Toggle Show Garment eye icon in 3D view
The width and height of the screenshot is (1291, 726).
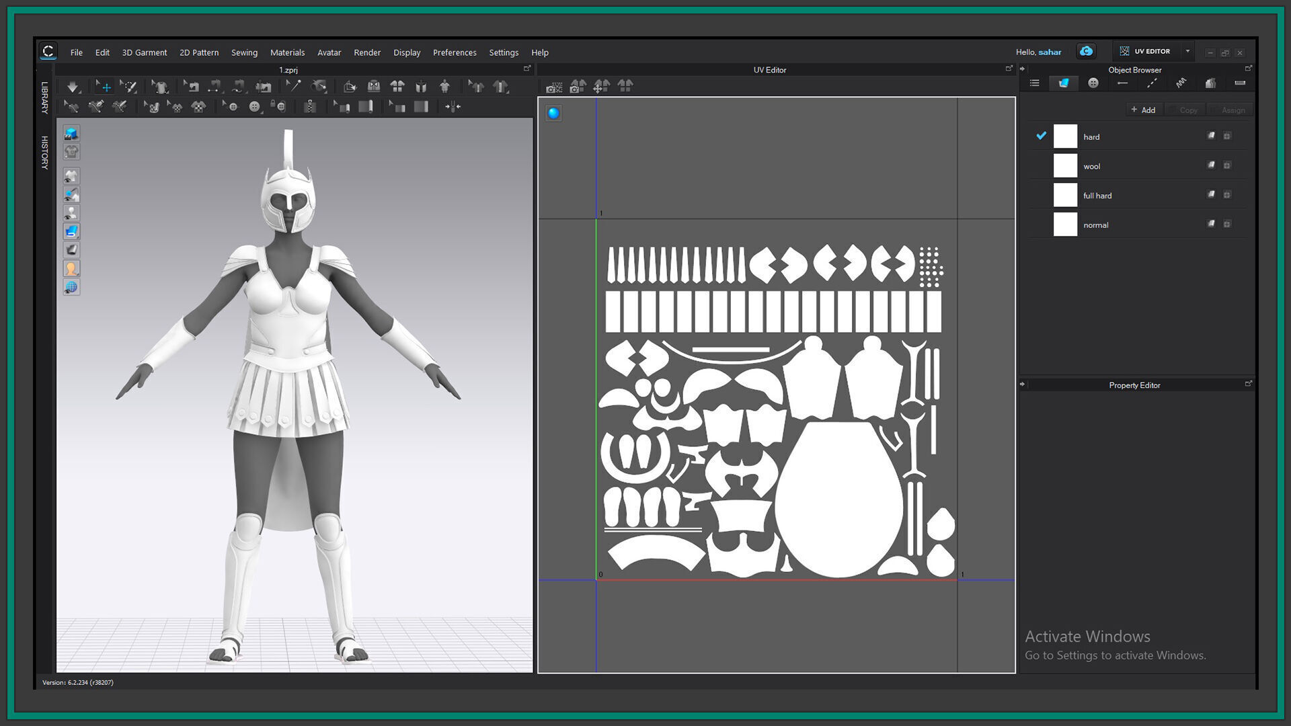coord(71,177)
